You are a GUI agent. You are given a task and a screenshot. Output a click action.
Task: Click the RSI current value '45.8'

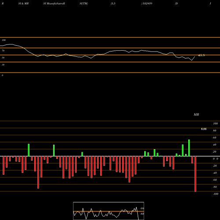(202, 55)
